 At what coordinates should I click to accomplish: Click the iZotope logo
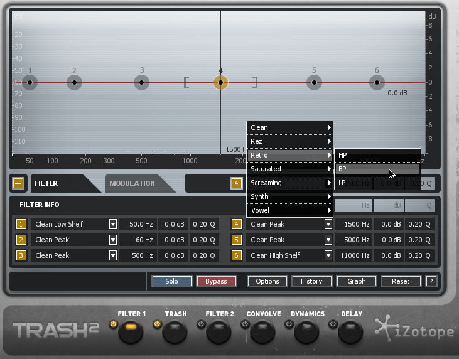click(x=414, y=329)
